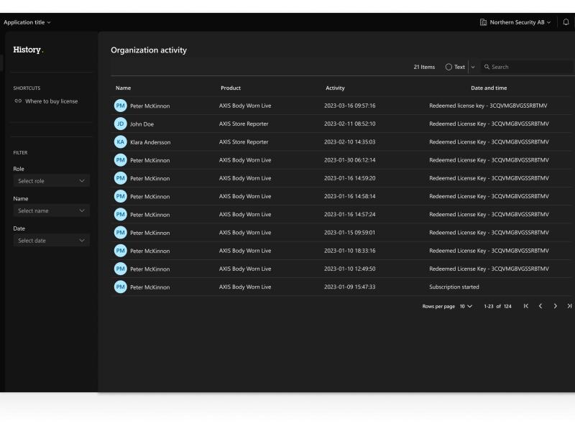Click PM avatar in 2023-01-10 12:49:50 row
Viewport: 575px width, 431px height.
click(120, 269)
